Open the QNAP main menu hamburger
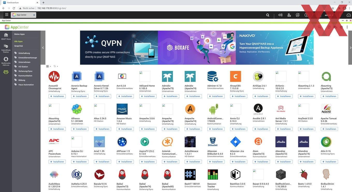 click(x=6, y=15)
